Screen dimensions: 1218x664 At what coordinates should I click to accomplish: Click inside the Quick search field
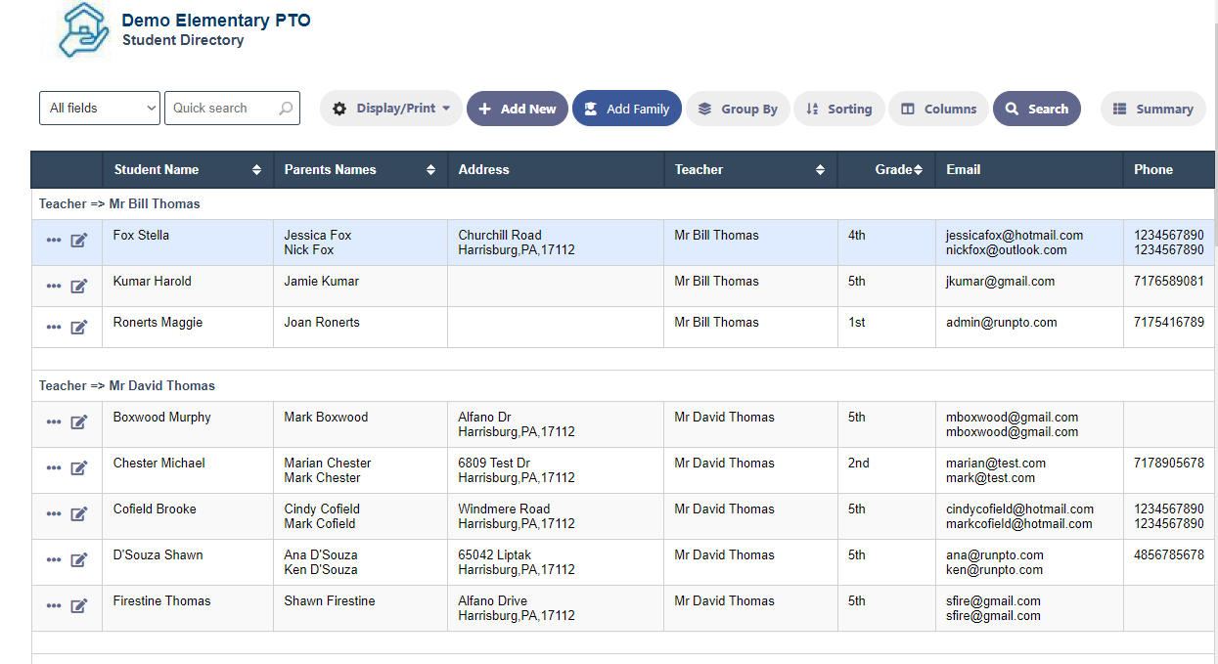(x=220, y=109)
